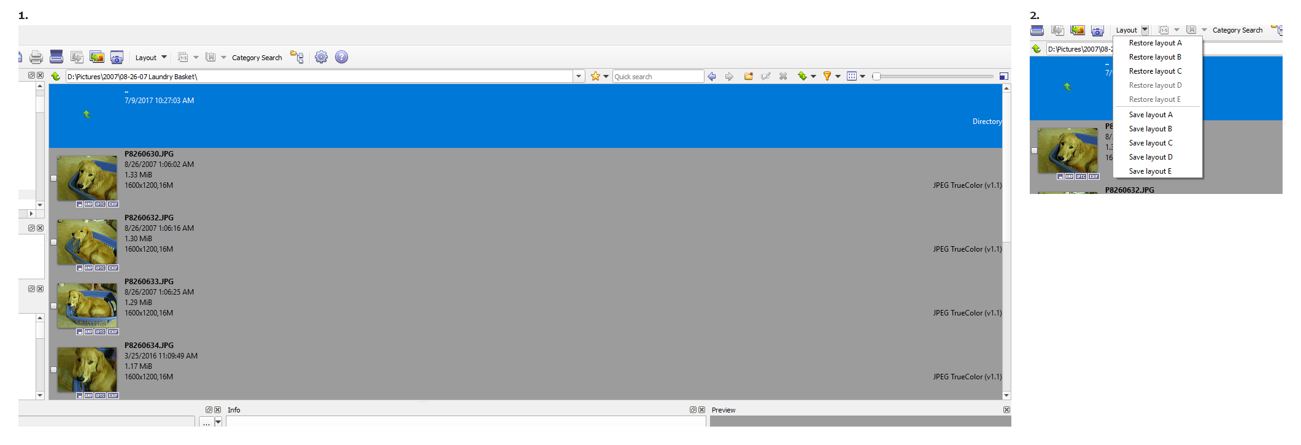Screen dimensions: 1301x445
Task: Tick the checkbox for P8260630.JPG in screenshot 1
Action: (x=53, y=179)
